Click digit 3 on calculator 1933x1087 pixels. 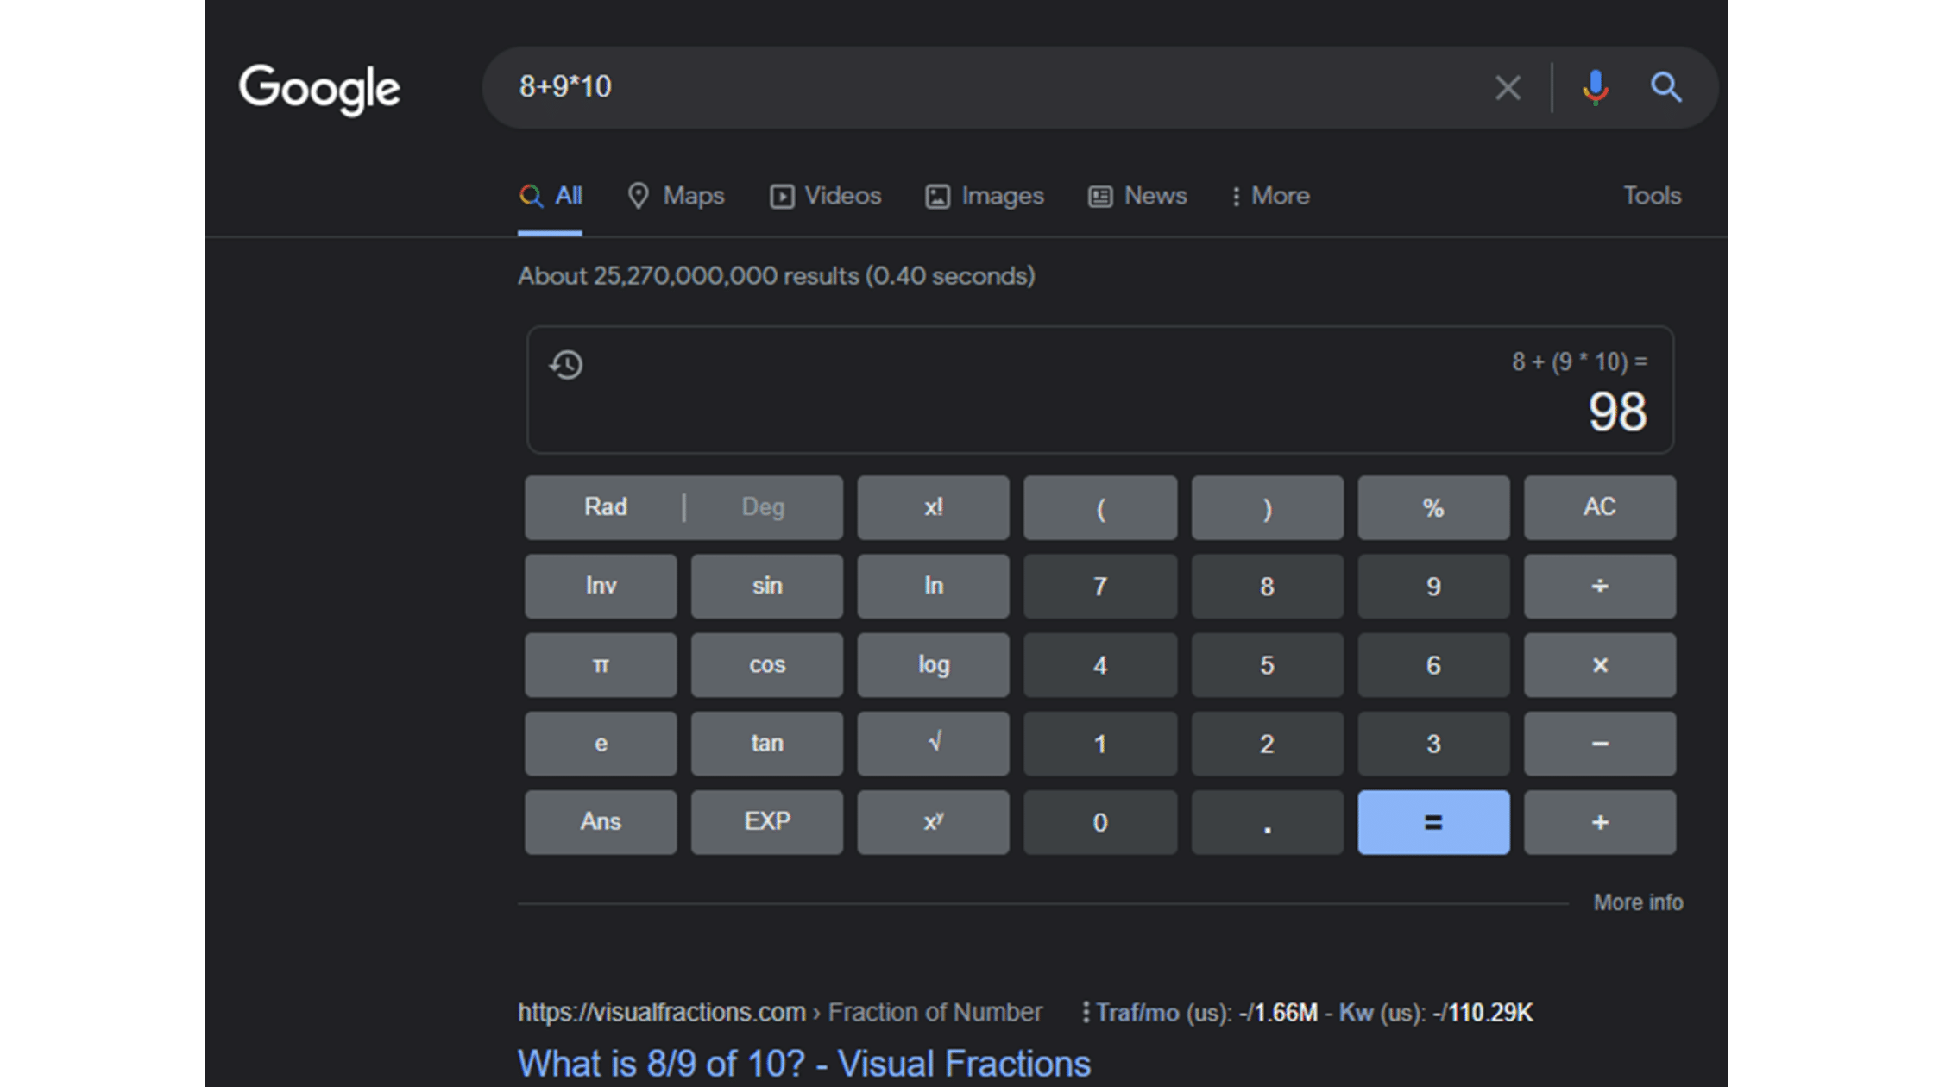[x=1433, y=744]
